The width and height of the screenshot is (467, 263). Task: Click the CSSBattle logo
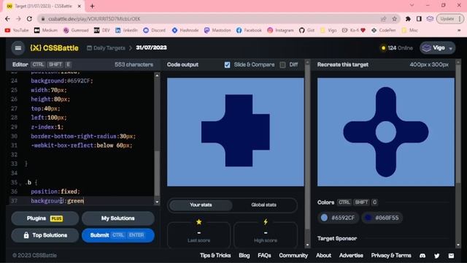tap(54, 48)
